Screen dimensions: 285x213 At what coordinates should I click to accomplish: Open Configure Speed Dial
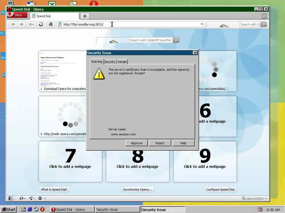(x=220, y=189)
